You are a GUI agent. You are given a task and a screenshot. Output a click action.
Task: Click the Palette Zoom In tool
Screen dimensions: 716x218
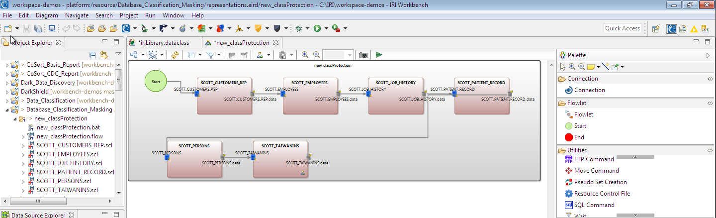pos(572,67)
